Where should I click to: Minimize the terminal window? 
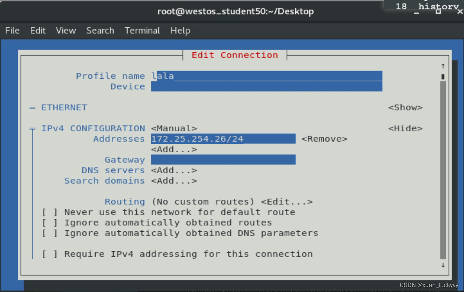coord(417,12)
